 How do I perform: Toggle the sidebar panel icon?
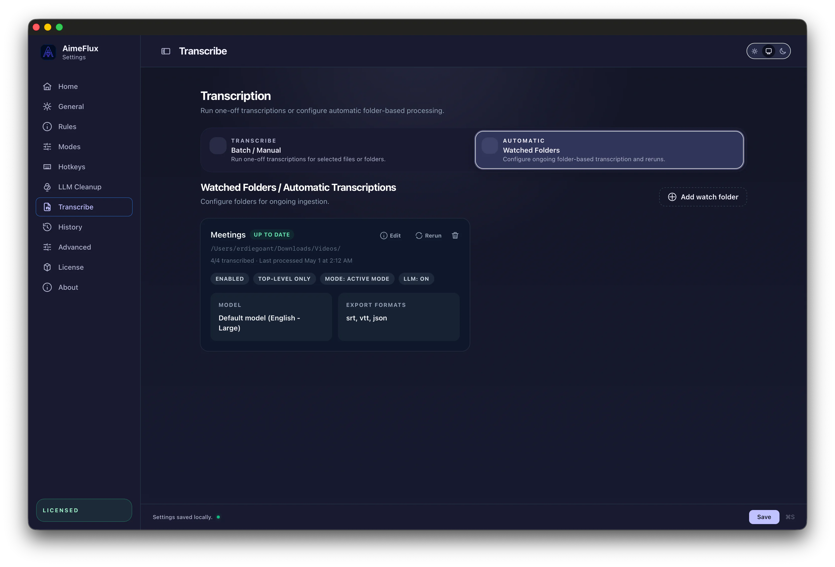pos(166,51)
